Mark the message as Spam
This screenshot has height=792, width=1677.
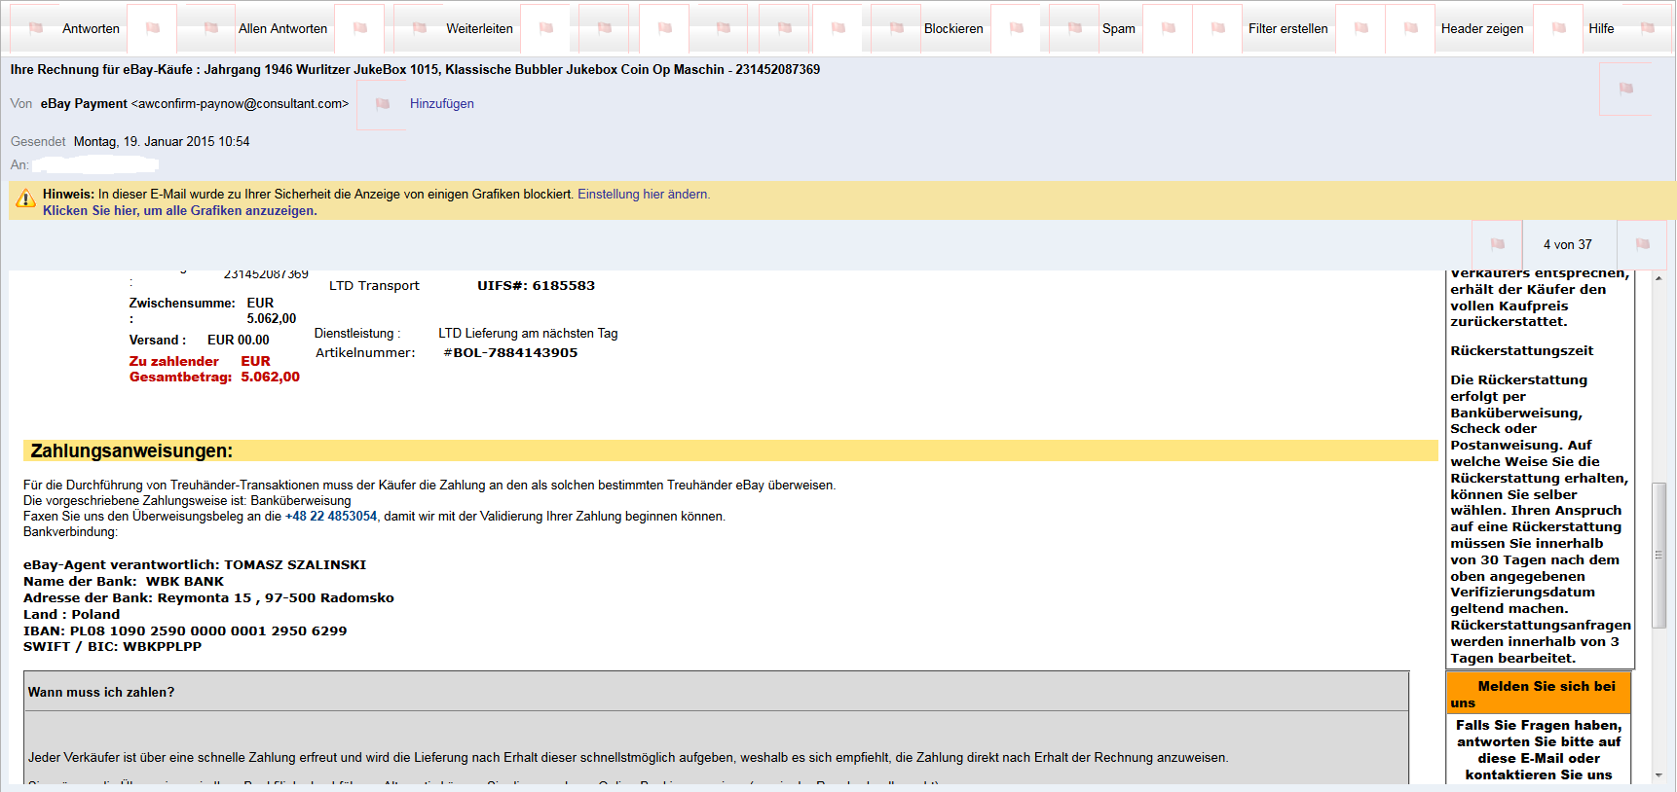click(1118, 28)
